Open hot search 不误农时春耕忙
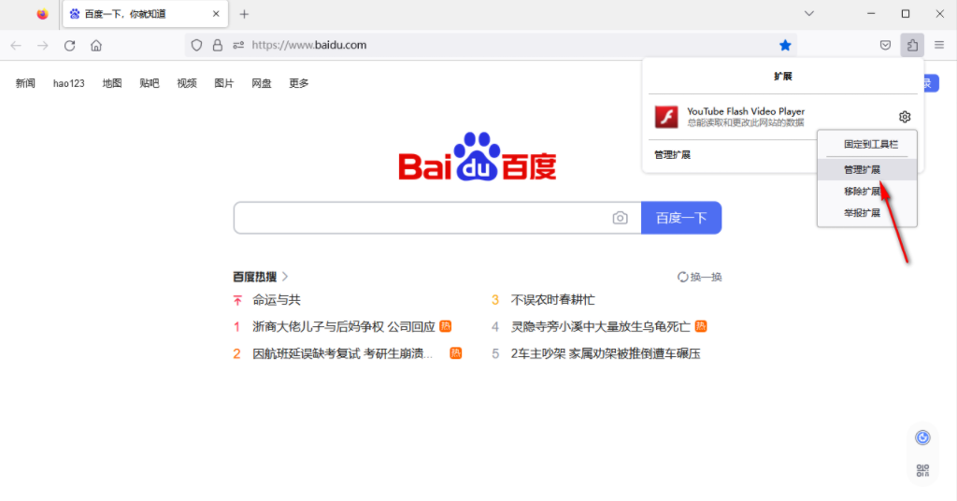The width and height of the screenshot is (957, 501). (x=553, y=300)
